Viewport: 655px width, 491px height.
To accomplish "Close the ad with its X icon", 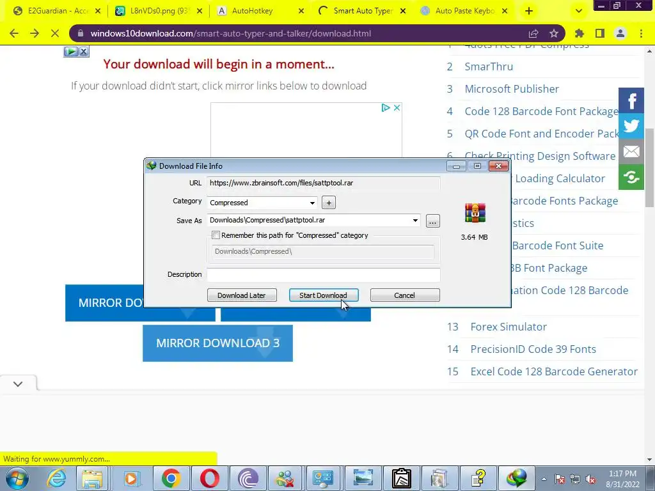I will pos(397,107).
